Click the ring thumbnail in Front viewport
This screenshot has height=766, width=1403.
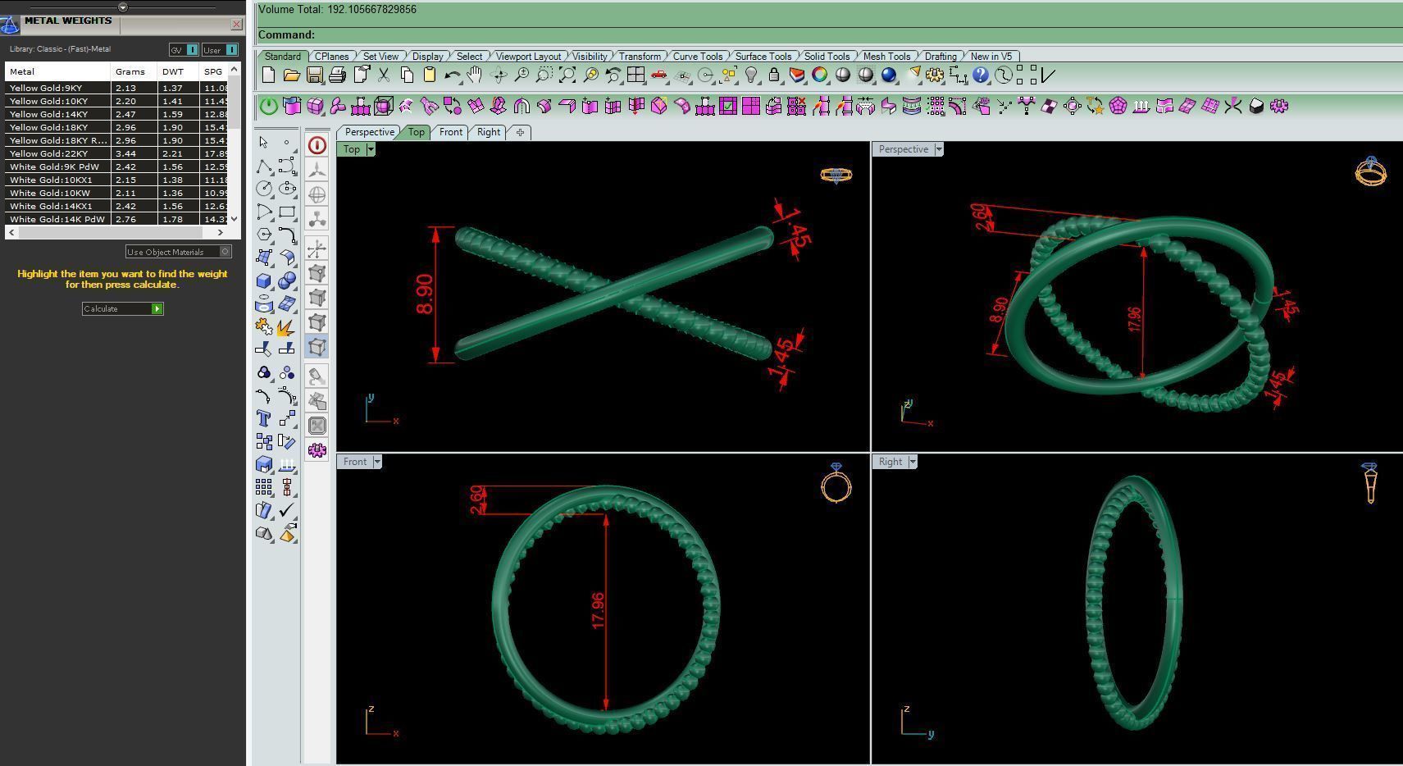[836, 482]
